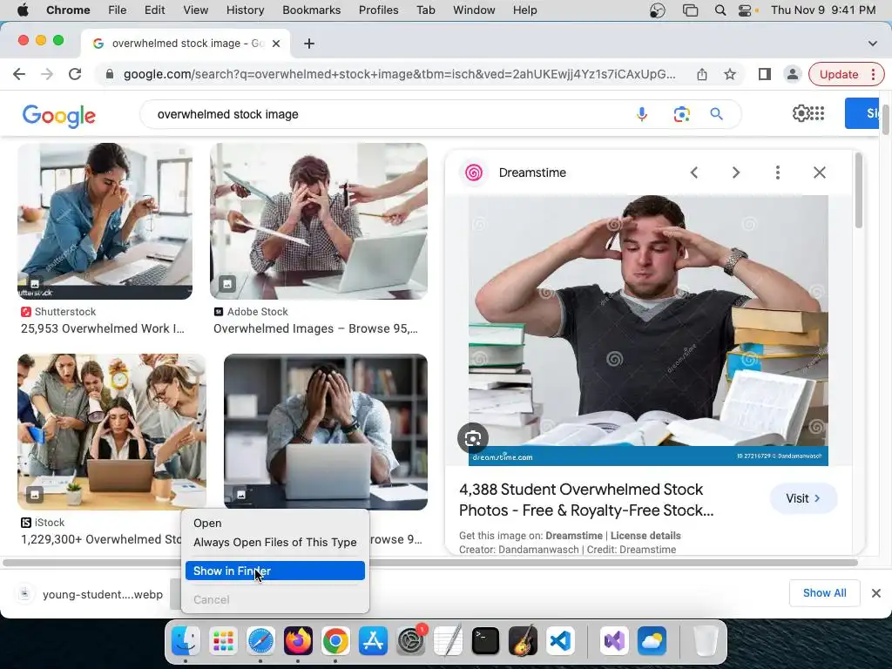Screen dimensions: 892x669
Task: Open Launchpad from the Dock
Action: click(x=223, y=641)
